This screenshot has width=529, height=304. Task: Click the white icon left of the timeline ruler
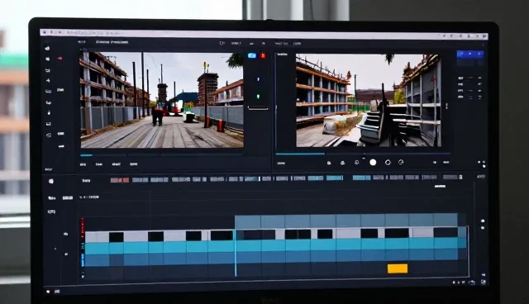click(51, 181)
